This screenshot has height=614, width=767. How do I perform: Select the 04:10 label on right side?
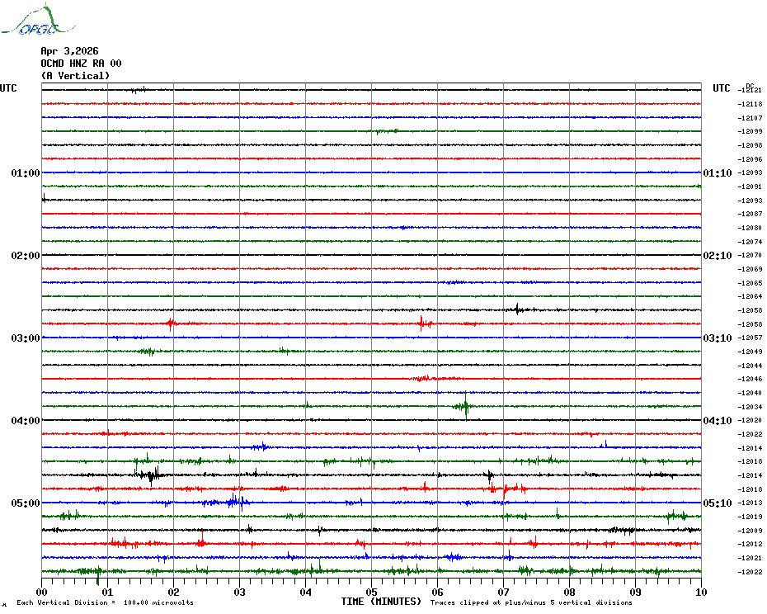click(x=716, y=421)
